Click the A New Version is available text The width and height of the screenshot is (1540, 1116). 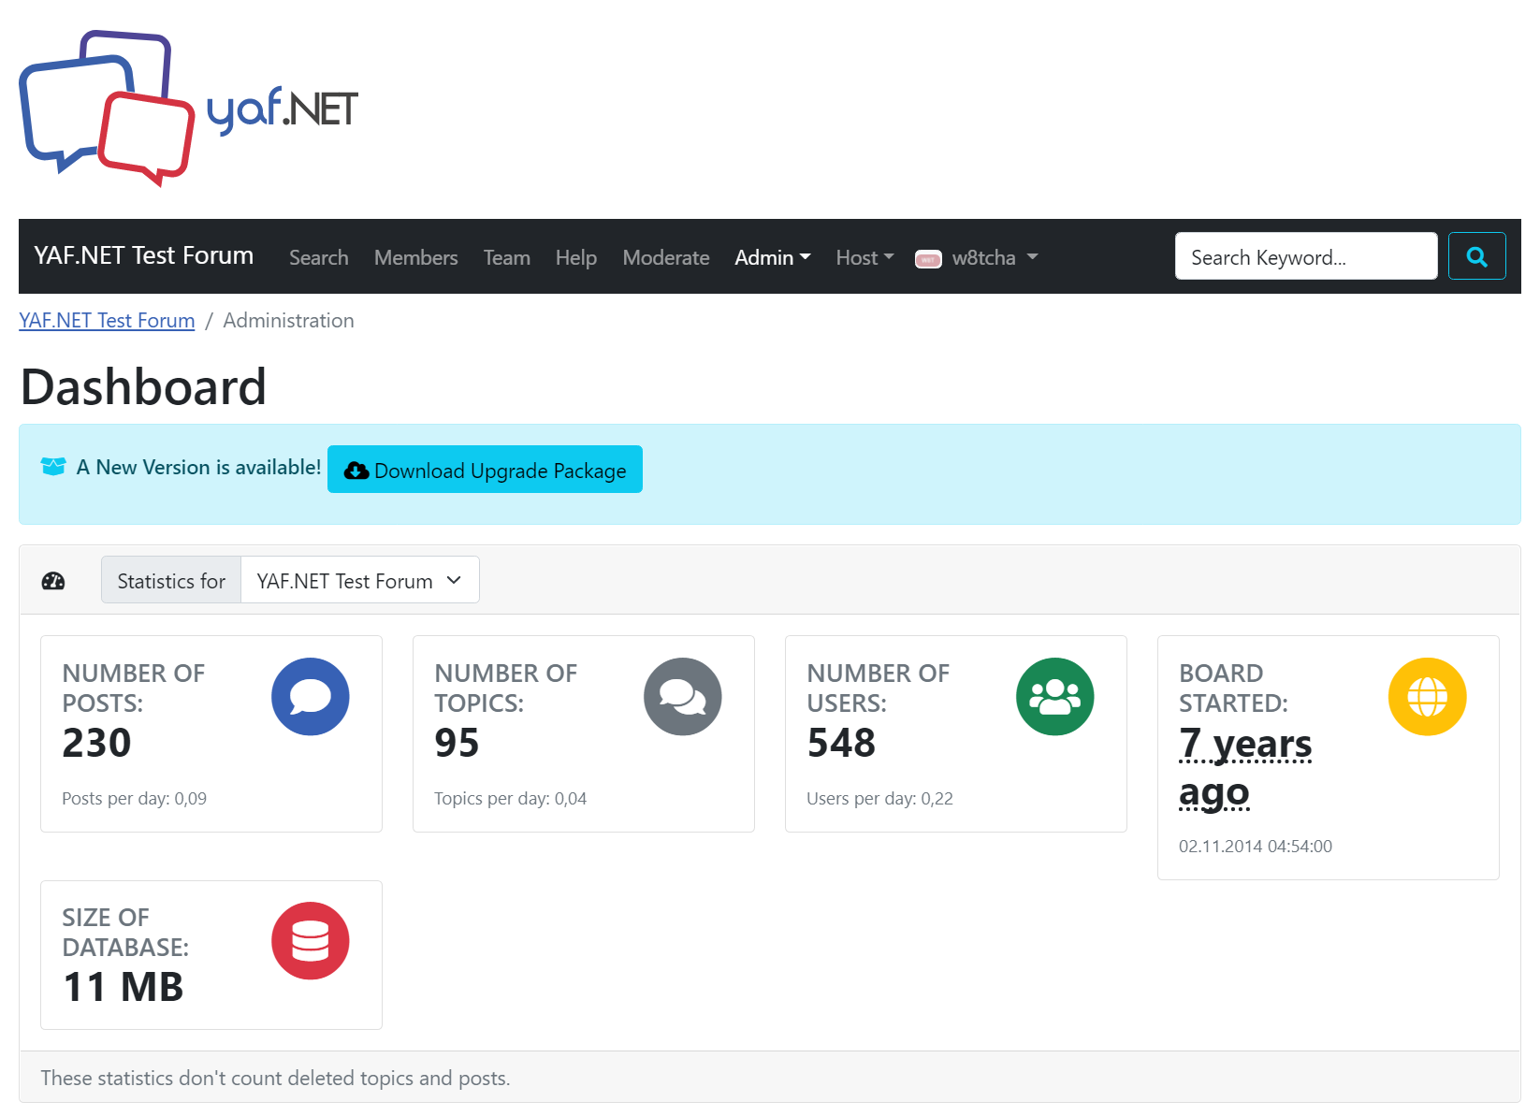coord(199,467)
